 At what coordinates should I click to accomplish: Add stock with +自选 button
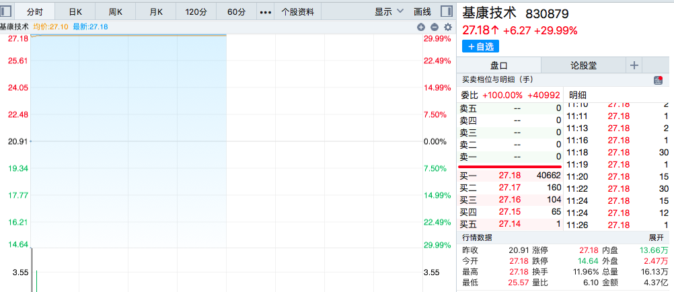[x=480, y=46]
